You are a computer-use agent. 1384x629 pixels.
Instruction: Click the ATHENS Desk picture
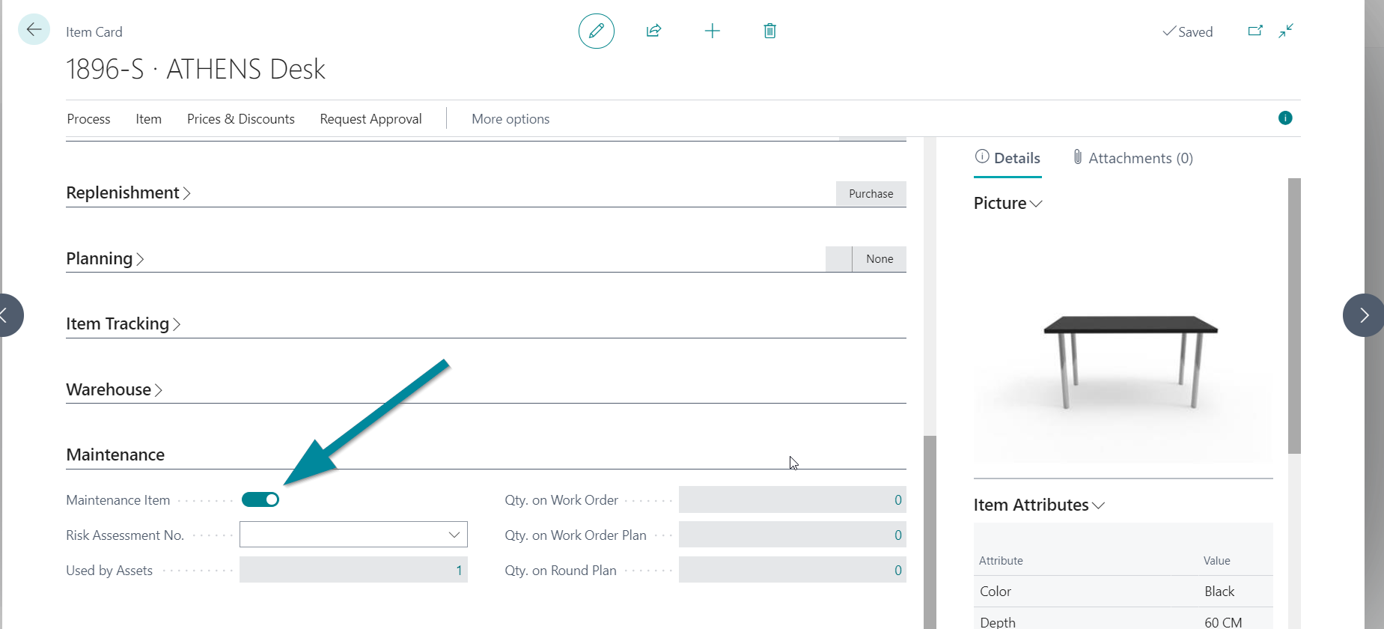(1123, 344)
